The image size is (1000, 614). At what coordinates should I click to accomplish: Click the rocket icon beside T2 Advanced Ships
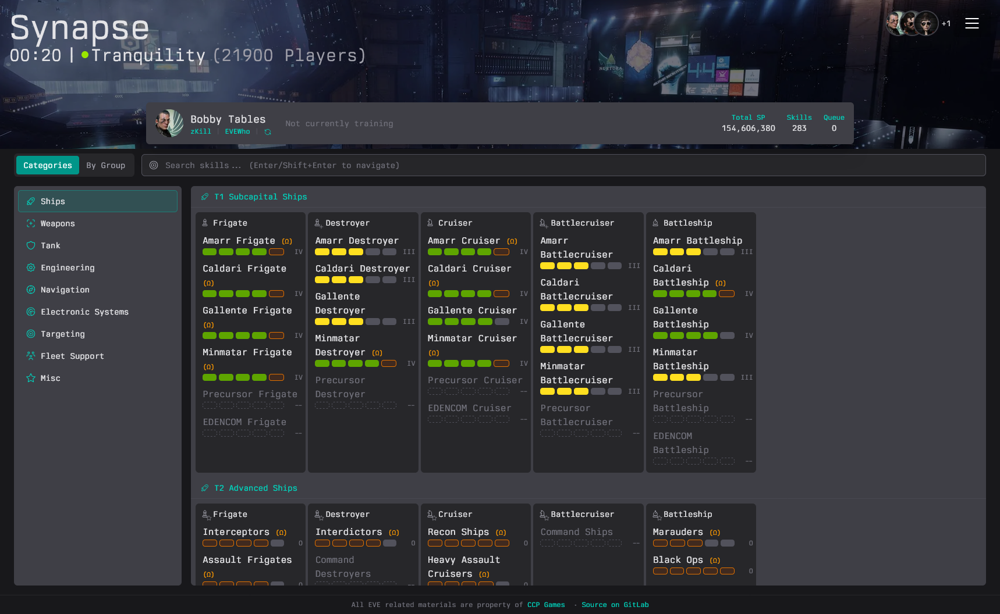click(x=205, y=488)
